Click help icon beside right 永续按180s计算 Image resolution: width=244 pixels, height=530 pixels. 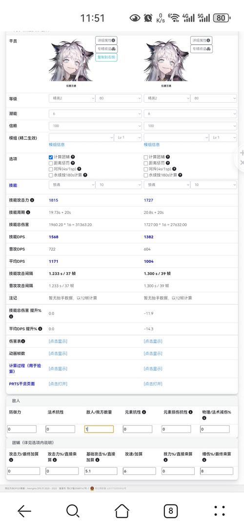click(x=180, y=175)
